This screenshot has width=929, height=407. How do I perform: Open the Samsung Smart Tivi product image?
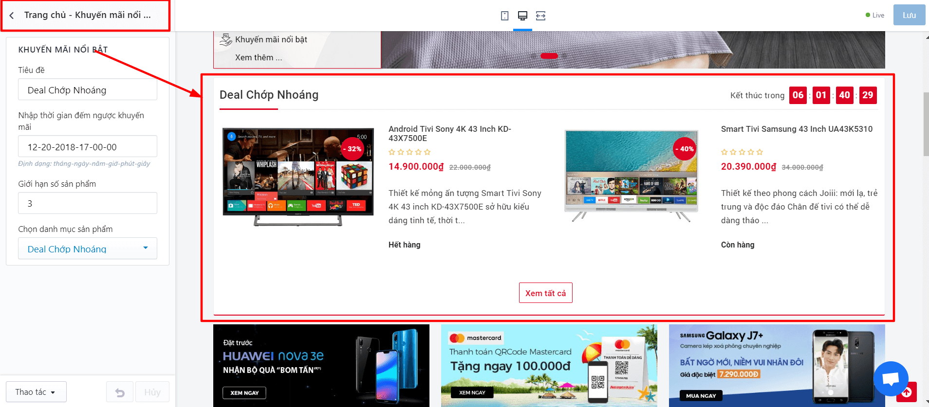tap(631, 176)
